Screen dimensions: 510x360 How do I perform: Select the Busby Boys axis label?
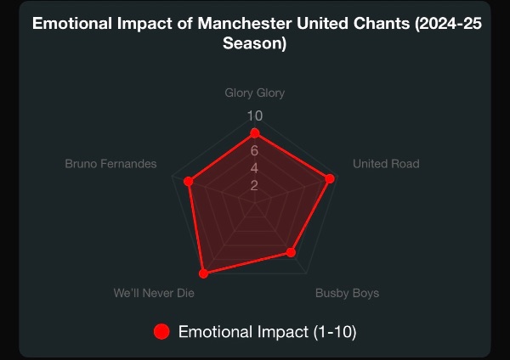pyautogui.click(x=347, y=293)
